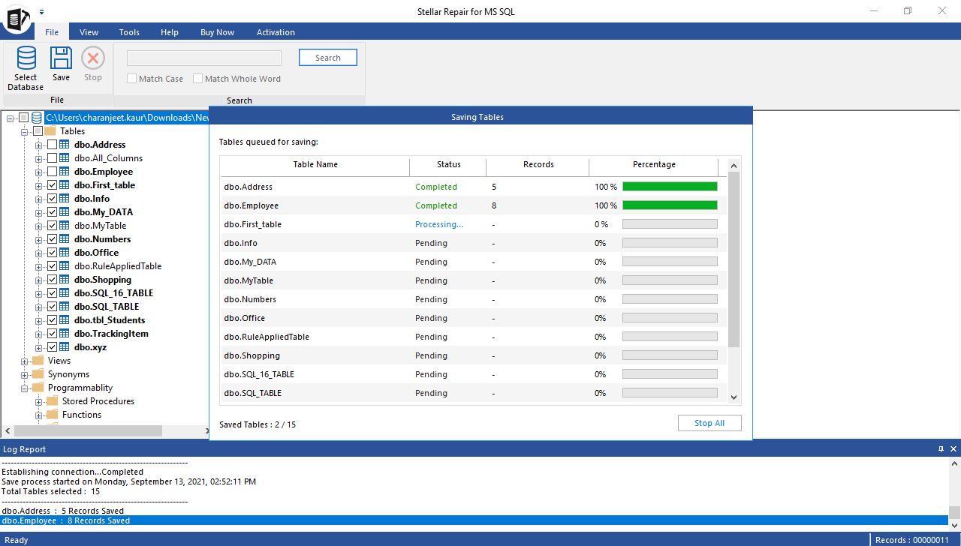Click the search text input field

click(204, 58)
